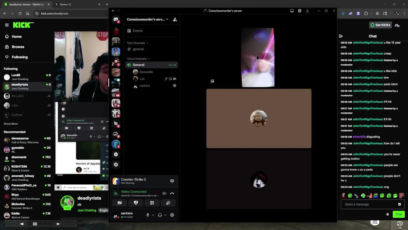Share your screen in Discord voice
The height and width of the screenshot is (230, 408).
point(136,203)
